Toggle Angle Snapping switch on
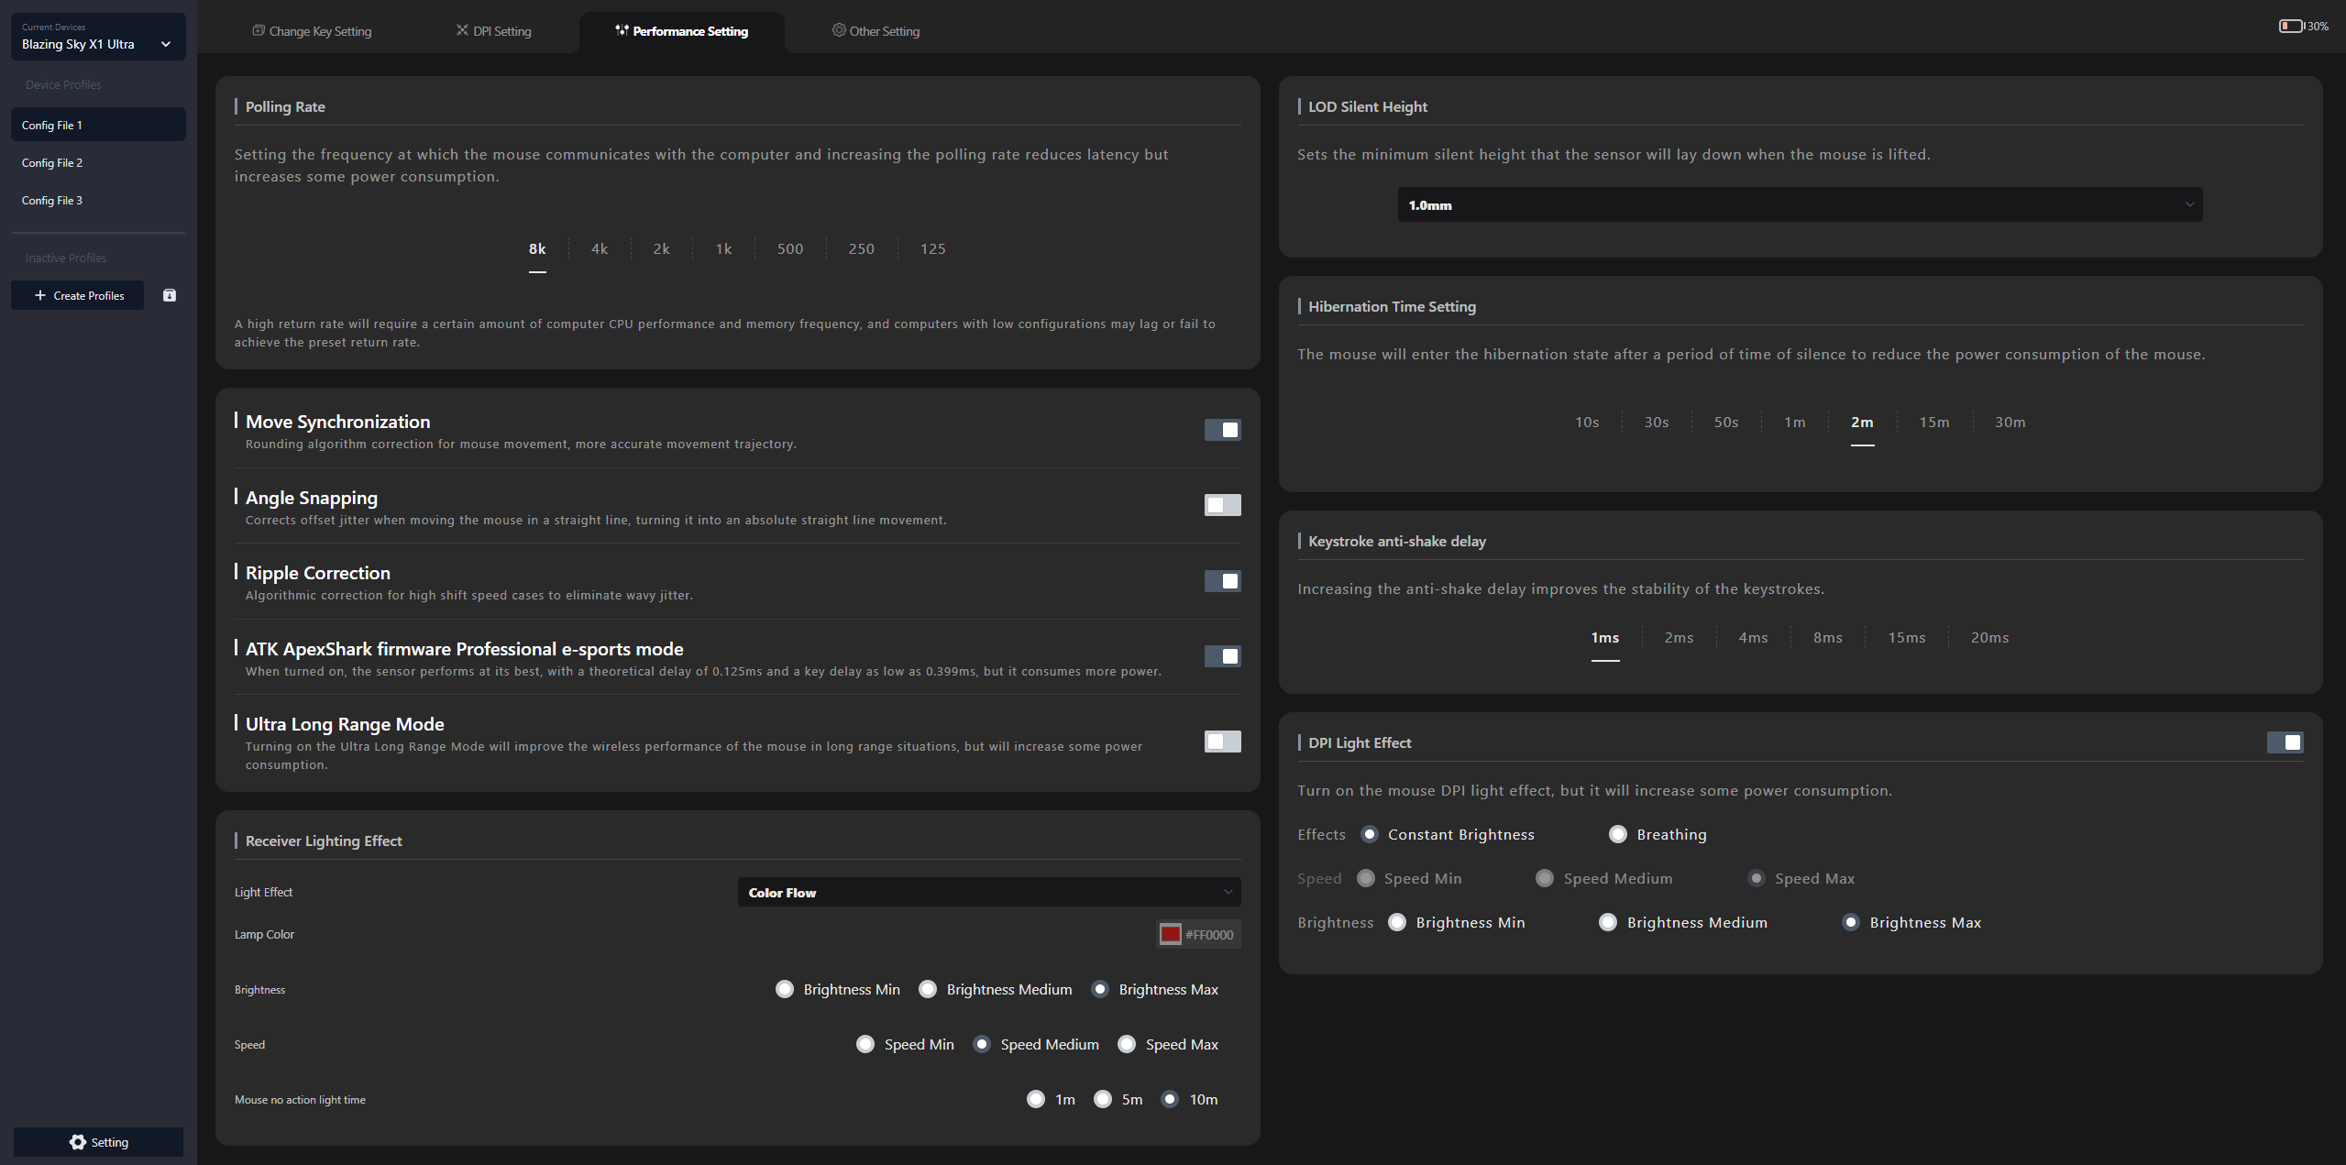This screenshot has width=2346, height=1165. [1222, 505]
